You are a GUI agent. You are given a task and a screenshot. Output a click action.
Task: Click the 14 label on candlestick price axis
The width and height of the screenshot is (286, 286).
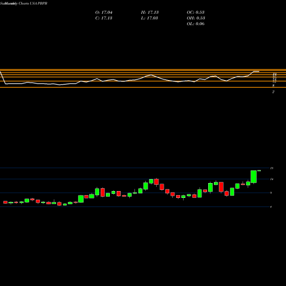(x=272, y=179)
